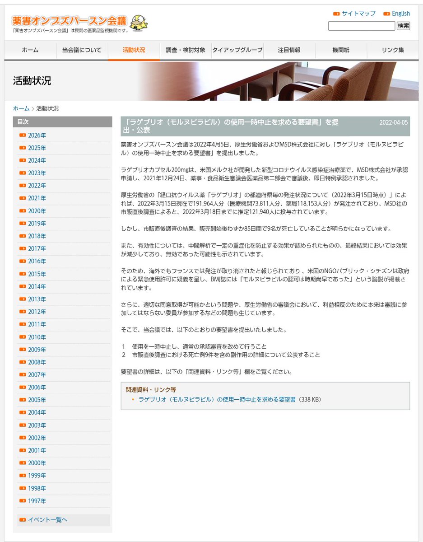Image resolution: width=423 pixels, height=542 pixels.
Task: Open the 2002年 archive link
Action: pyautogui.click(x=37, y=438)
